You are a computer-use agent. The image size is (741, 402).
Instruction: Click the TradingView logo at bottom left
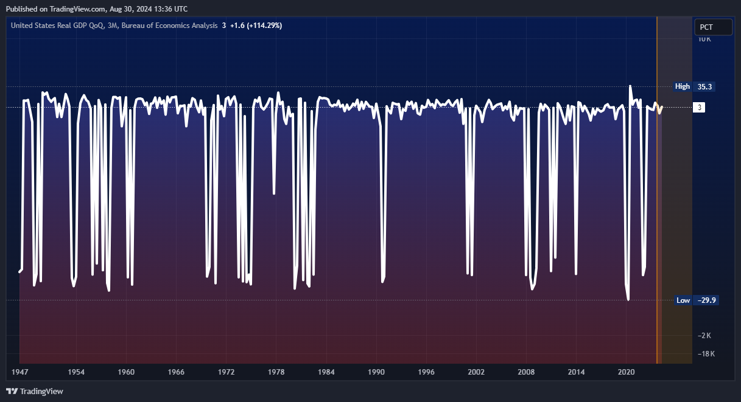35,391
